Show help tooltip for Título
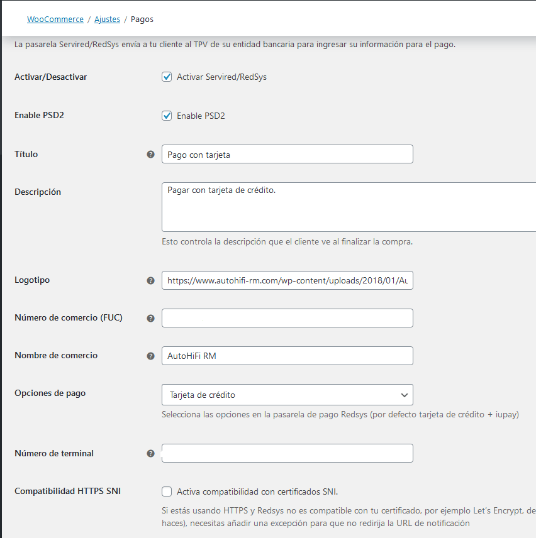Image resolution: width=536 pixels, height=538 pixels. coord(151,155)
